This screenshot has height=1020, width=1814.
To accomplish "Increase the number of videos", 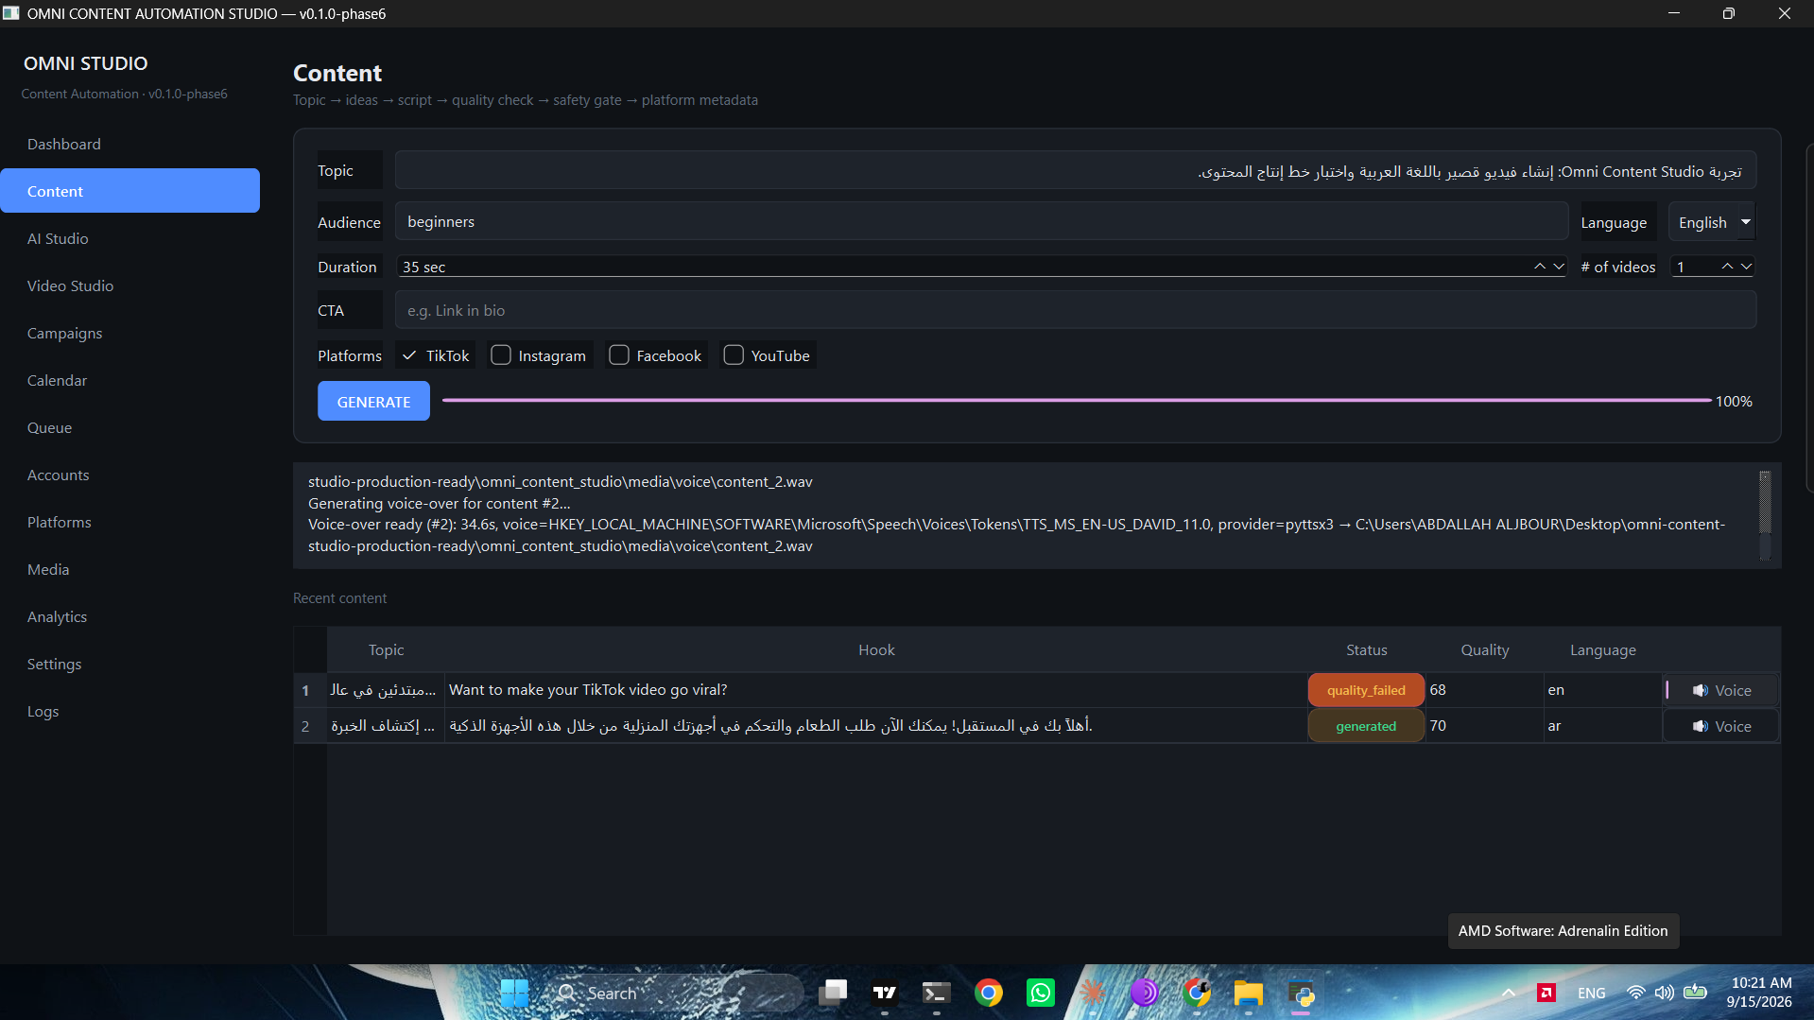I will tap(1727, 267).
